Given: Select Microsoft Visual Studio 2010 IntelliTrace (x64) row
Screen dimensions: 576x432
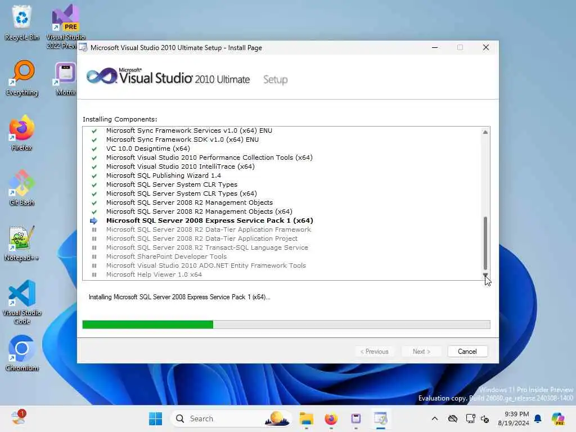Looking at the screenshot, I should 181,166.
